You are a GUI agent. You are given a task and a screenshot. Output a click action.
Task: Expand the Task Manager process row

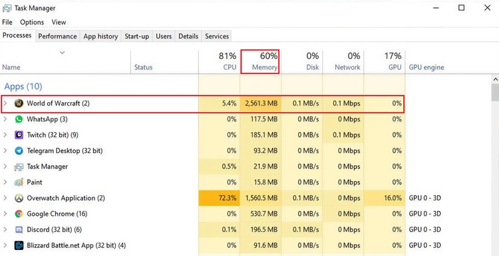pos(5,166)
